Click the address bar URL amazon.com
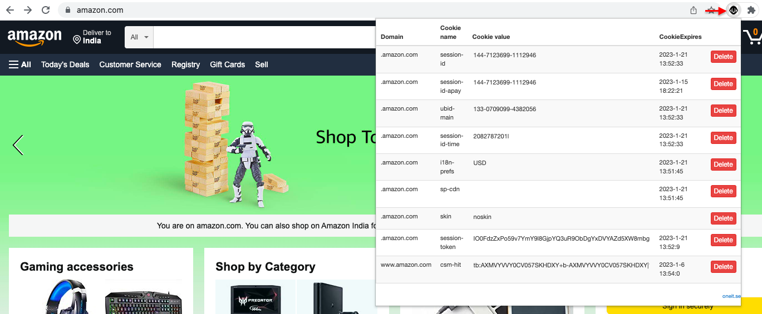 [x=100, y=10]
